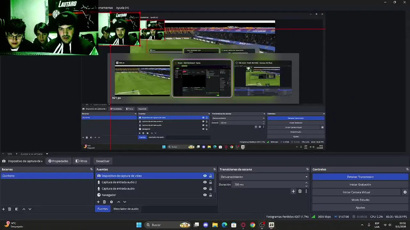Open OBS Studio from taskbar
The height and width of the screenshot is (230, 410).
coord(262,225)
